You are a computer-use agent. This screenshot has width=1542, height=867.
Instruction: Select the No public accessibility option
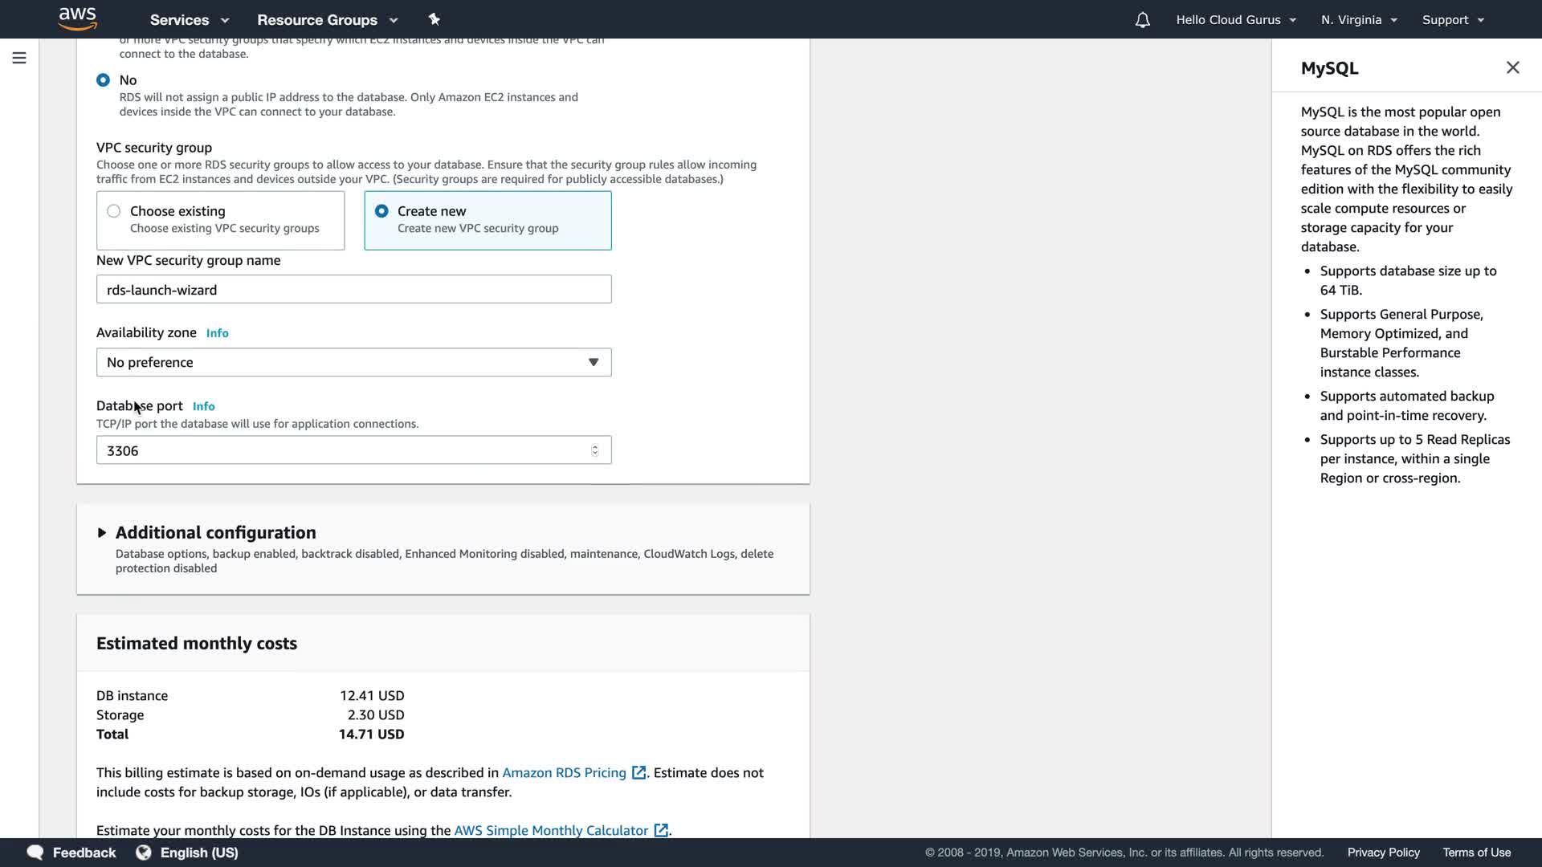[103, 80]
